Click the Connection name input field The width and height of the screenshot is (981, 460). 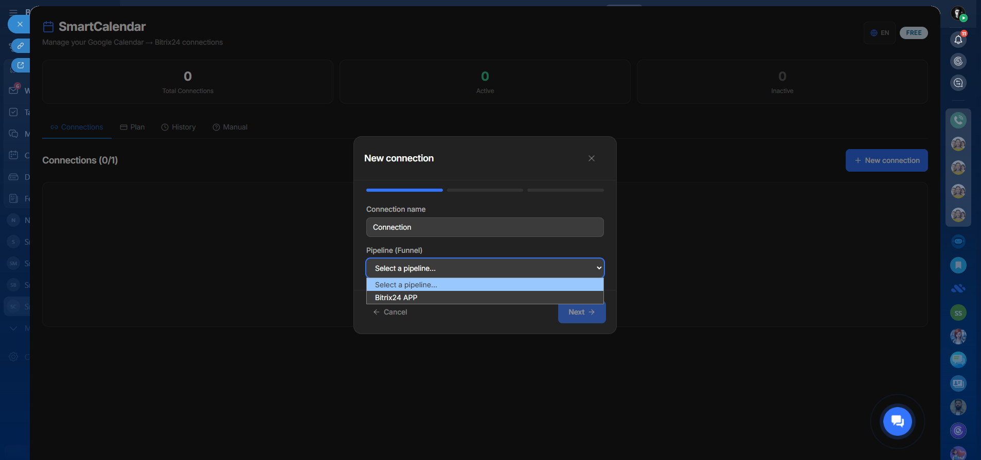click(485, 227)
